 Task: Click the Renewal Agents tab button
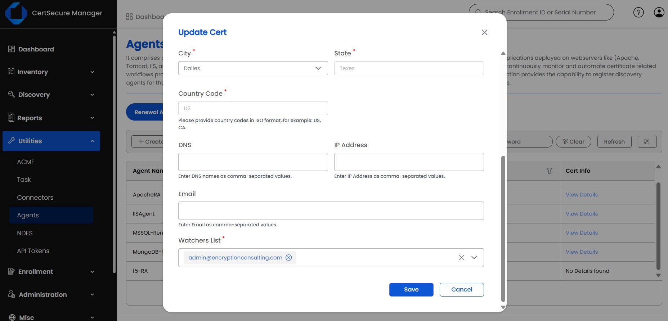point(145,112)
